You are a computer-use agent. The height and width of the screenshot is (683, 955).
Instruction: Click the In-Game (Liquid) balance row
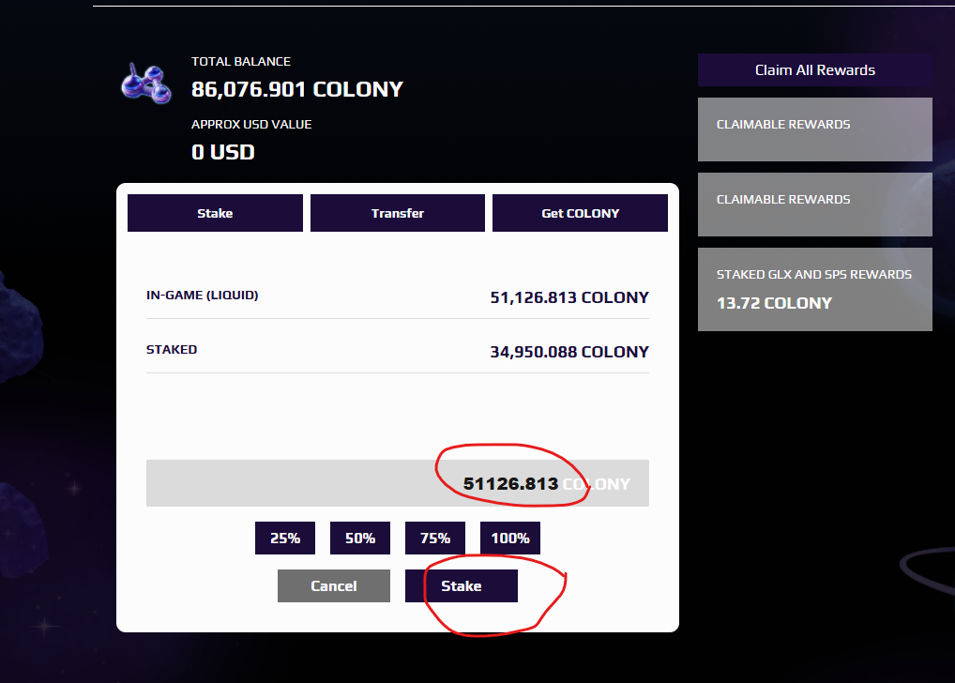tap(398, 296)
